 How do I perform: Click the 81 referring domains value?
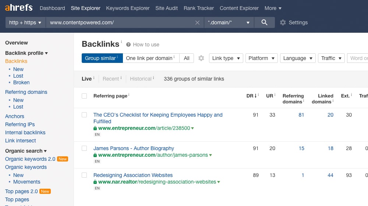pyautogui.click(x=301, y=115)
